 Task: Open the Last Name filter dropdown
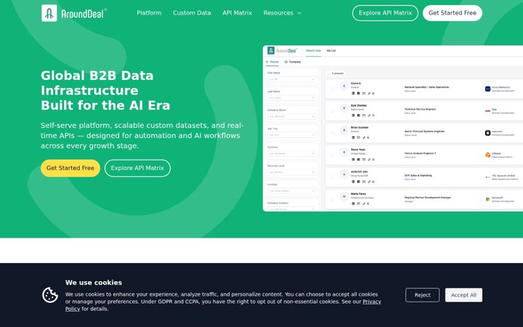click(291, 98)
